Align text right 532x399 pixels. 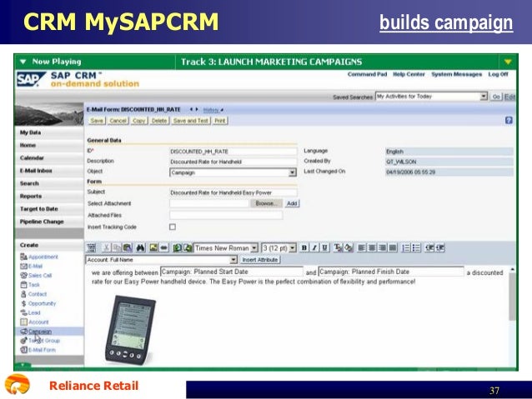tap(383, 247)
